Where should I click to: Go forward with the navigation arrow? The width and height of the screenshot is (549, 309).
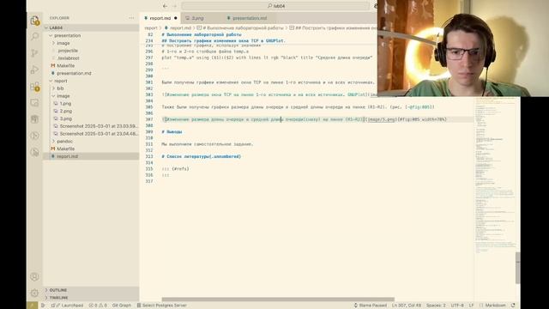[175, 6]
